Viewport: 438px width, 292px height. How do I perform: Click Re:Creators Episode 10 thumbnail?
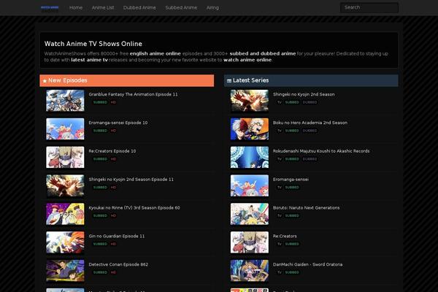point(65,158)
